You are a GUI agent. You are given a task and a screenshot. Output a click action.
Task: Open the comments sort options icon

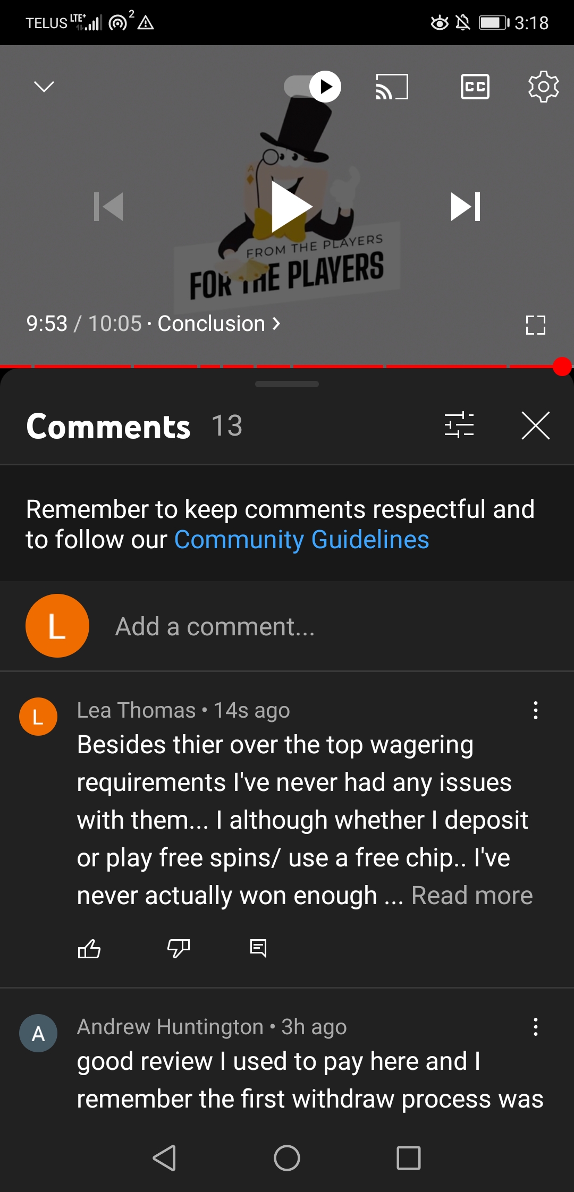click(x=459, y=425)
